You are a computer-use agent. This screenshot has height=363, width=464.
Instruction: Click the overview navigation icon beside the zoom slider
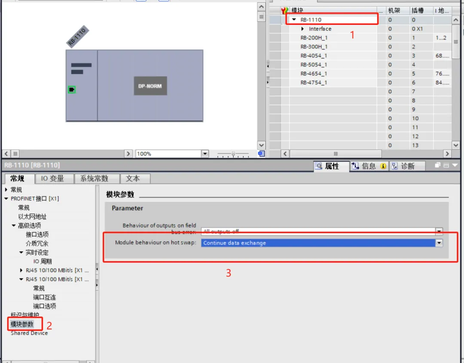[x=261, y=154]
